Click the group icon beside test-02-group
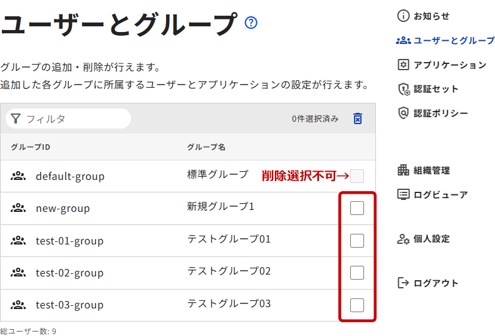 (x=18, y=273)
